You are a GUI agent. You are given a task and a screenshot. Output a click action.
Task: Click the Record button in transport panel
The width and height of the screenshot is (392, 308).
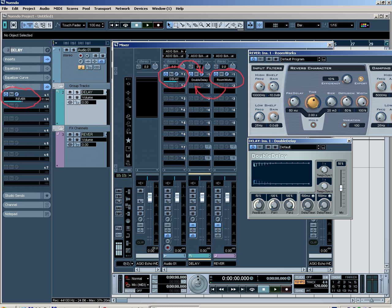point(287,289)
